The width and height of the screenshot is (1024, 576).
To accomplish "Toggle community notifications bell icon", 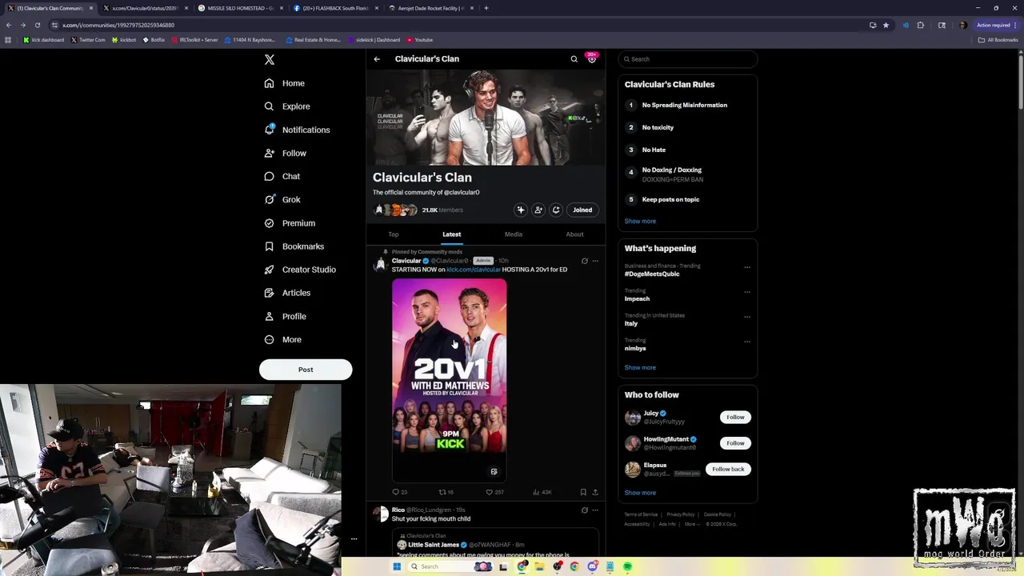I will tap(556, 210).
